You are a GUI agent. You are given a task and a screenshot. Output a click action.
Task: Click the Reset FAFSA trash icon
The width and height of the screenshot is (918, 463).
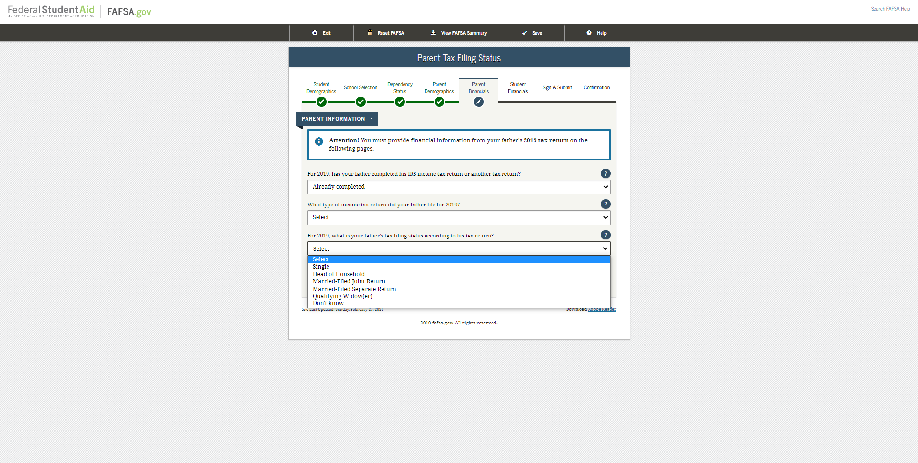(x=370, y=33)
